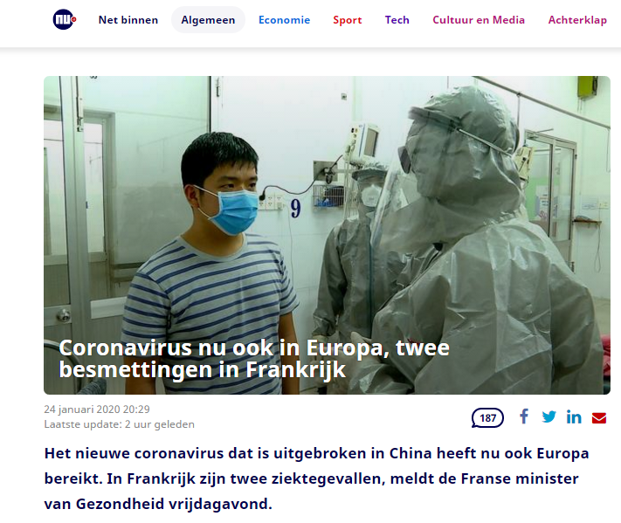Navigate to the Tech section
Image resolution: width=621 pixels, height=523 pixels.
[x=397, y=20]
